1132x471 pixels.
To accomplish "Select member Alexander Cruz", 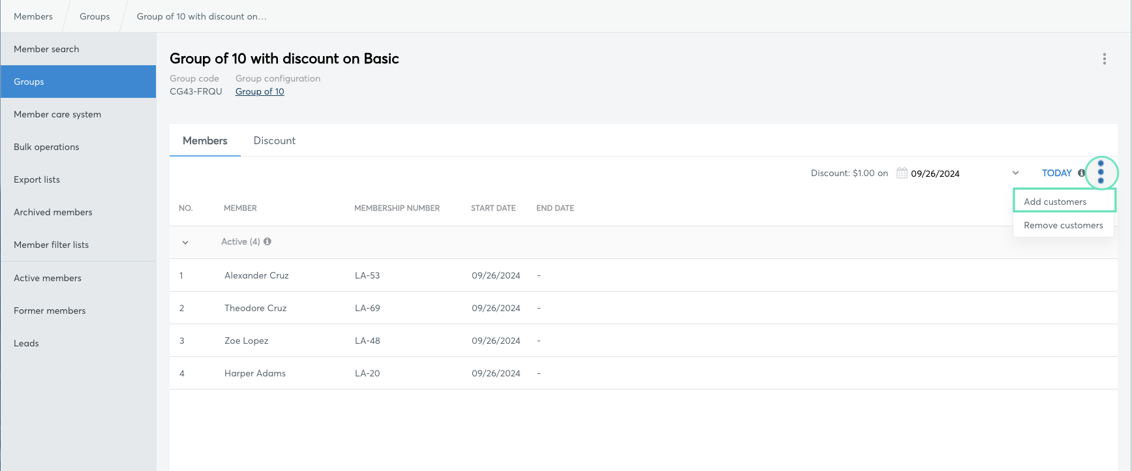I will tap(256, 275).
